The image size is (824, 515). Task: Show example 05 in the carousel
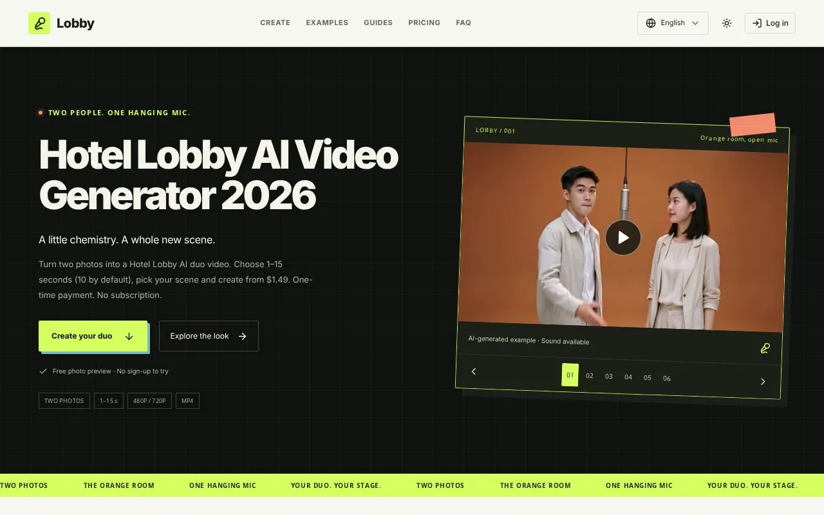pyautogui.click(x=648, y=377)
